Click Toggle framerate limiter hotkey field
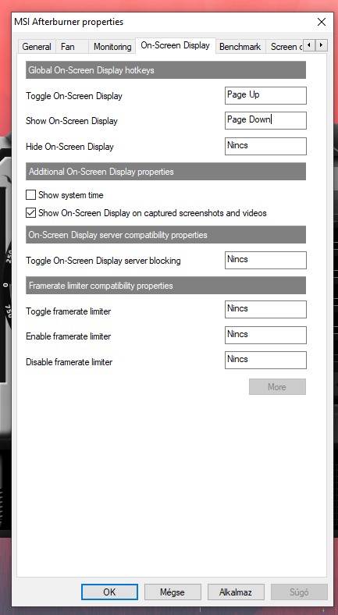The height and width of the screenshot is (615, 338). 265,310
